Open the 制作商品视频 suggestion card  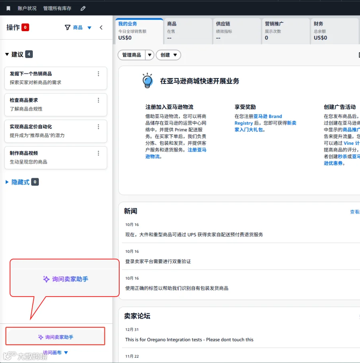click(56, 158)
